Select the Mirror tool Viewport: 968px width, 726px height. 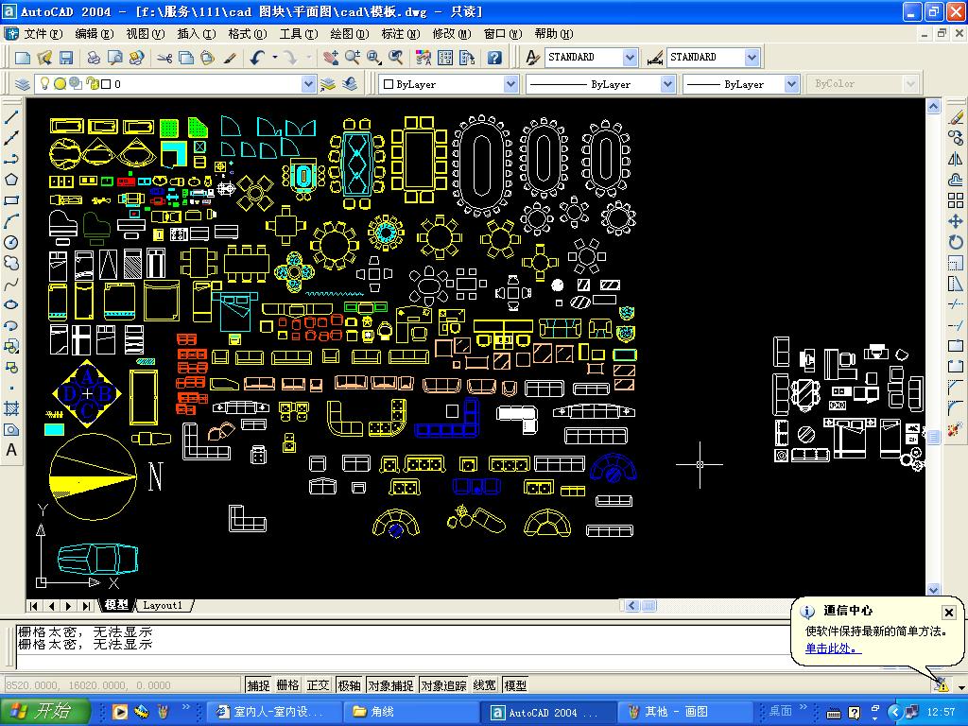pyautogui.click(x=956, y=159)
